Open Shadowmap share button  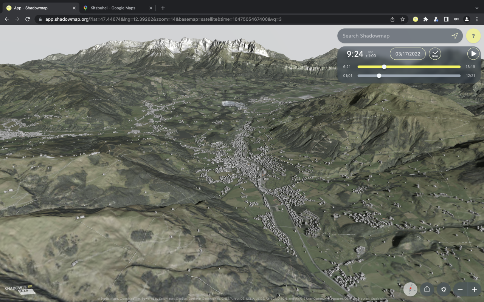point(427,289)
